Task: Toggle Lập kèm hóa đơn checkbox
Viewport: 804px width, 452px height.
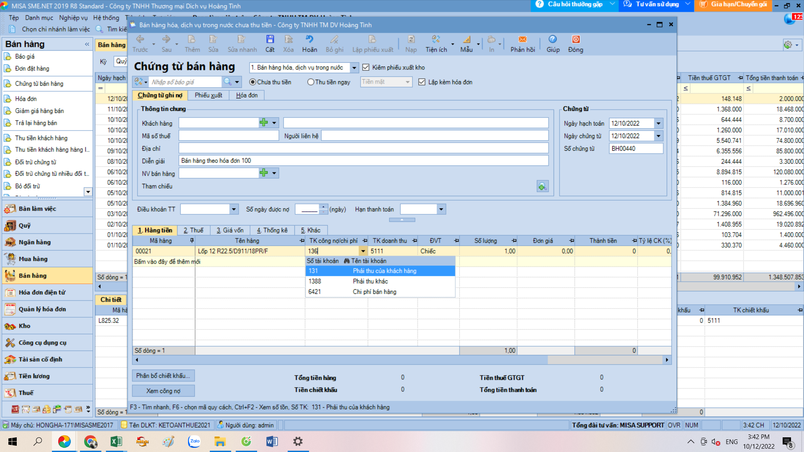Action: [x=422, y=82]
